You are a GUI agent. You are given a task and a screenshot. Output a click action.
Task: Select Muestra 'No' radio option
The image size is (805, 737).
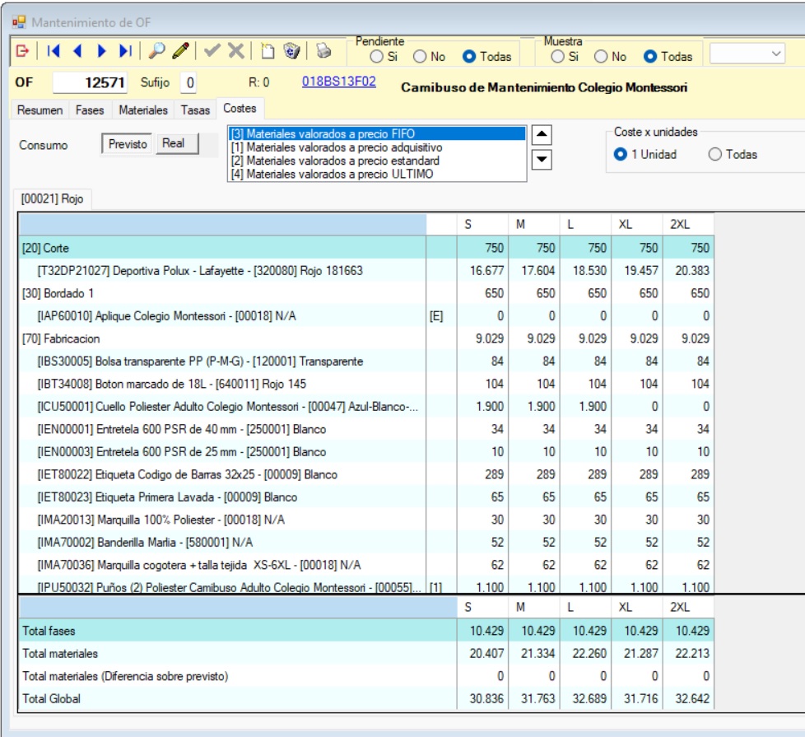[x=601, y=57]
